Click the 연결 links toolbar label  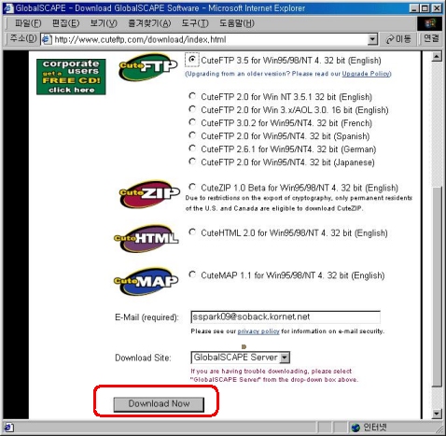pyautogui.click(x=431, y=39)
